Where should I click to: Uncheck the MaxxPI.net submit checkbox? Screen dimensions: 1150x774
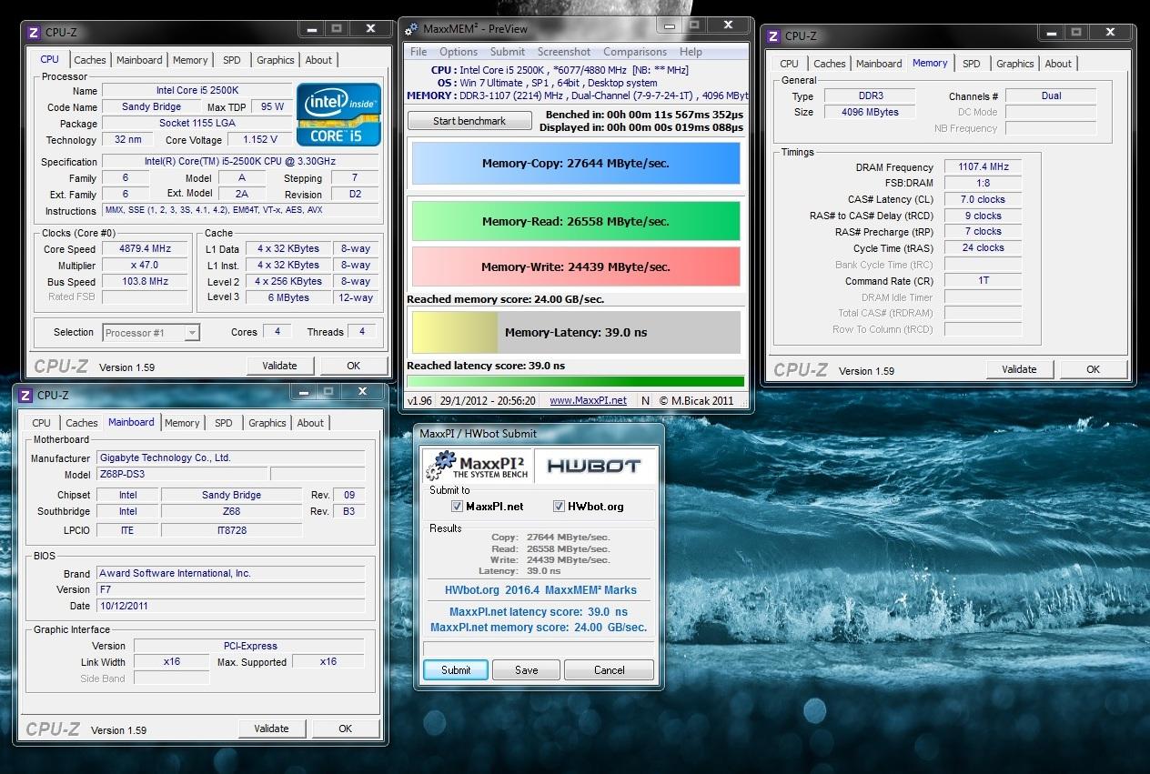[458, 507]
